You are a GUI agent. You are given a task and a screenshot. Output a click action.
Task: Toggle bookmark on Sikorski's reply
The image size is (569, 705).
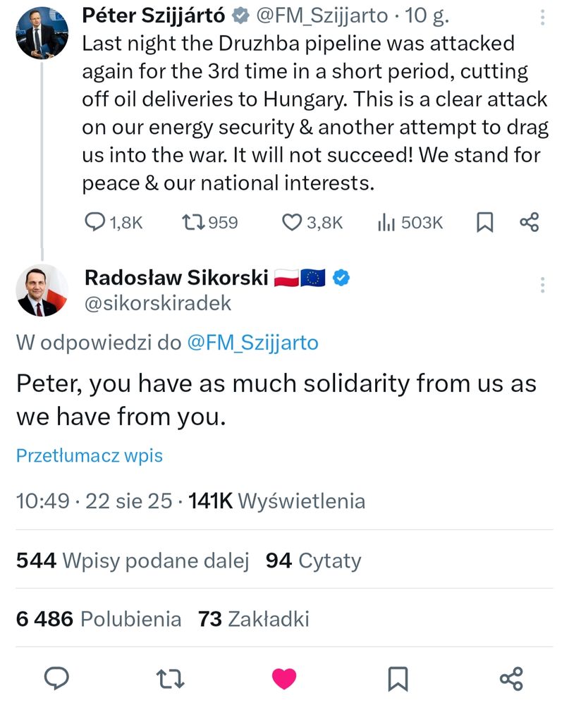tap(398, 678)
